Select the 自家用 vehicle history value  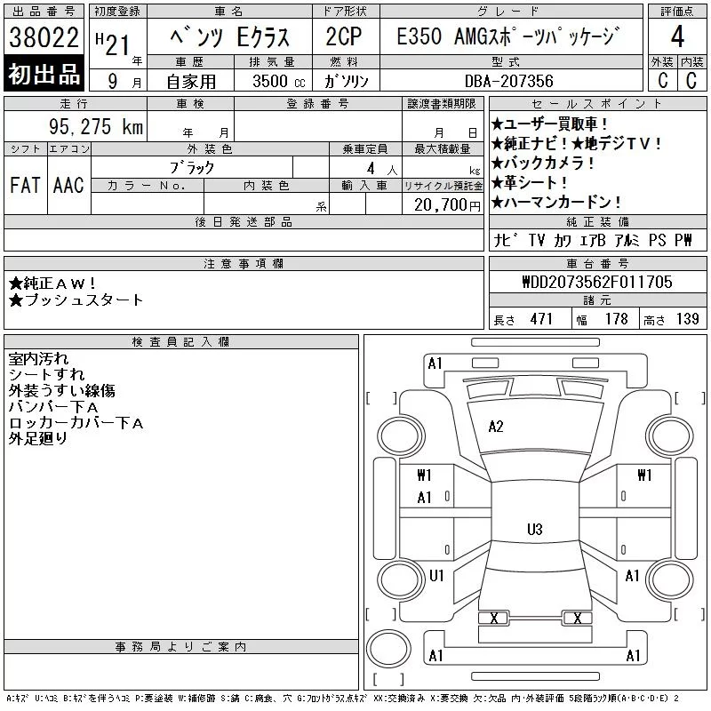pos(191,82)
